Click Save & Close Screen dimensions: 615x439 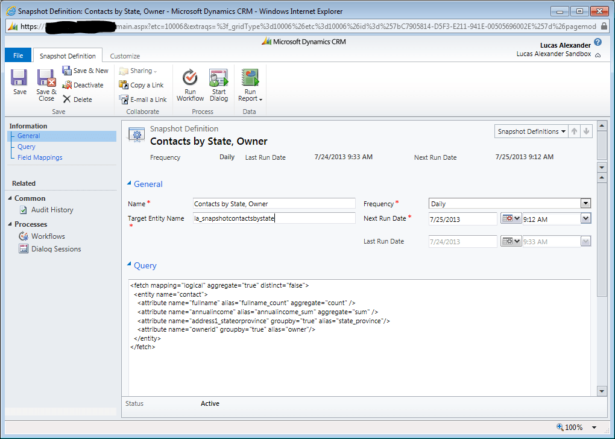click(46, 84)
